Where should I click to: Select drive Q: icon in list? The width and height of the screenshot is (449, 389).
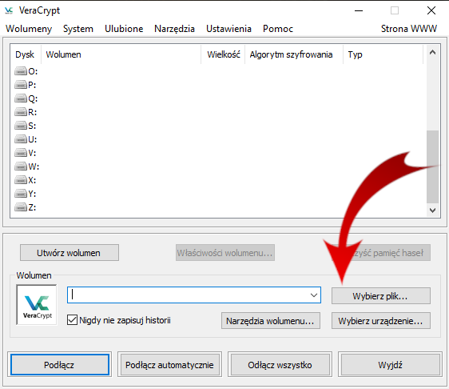(21, 98)
